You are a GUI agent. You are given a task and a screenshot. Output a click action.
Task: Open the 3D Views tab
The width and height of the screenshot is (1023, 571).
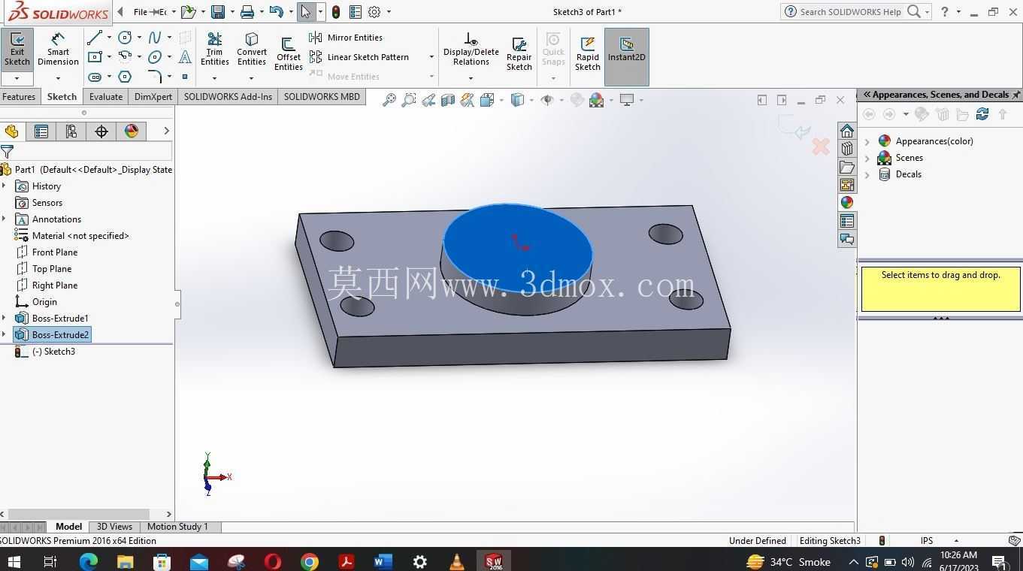pos(114,527)
